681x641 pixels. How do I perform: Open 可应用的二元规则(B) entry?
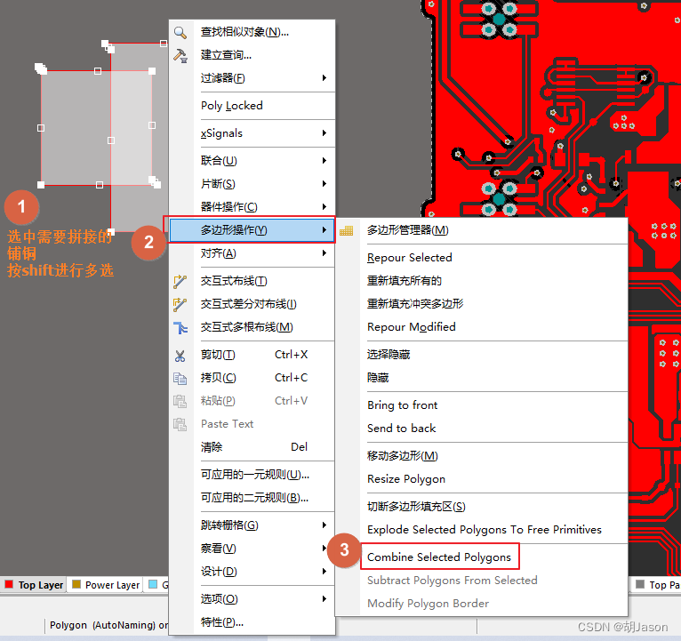point(252,498)
